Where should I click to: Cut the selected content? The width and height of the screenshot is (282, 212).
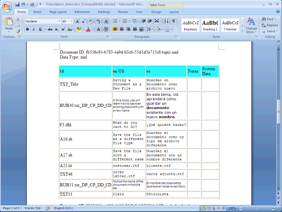[18, 19]
